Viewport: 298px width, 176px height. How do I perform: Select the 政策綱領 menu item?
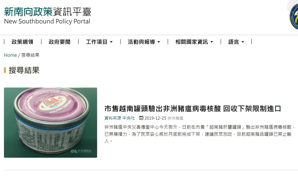[23, 42]
